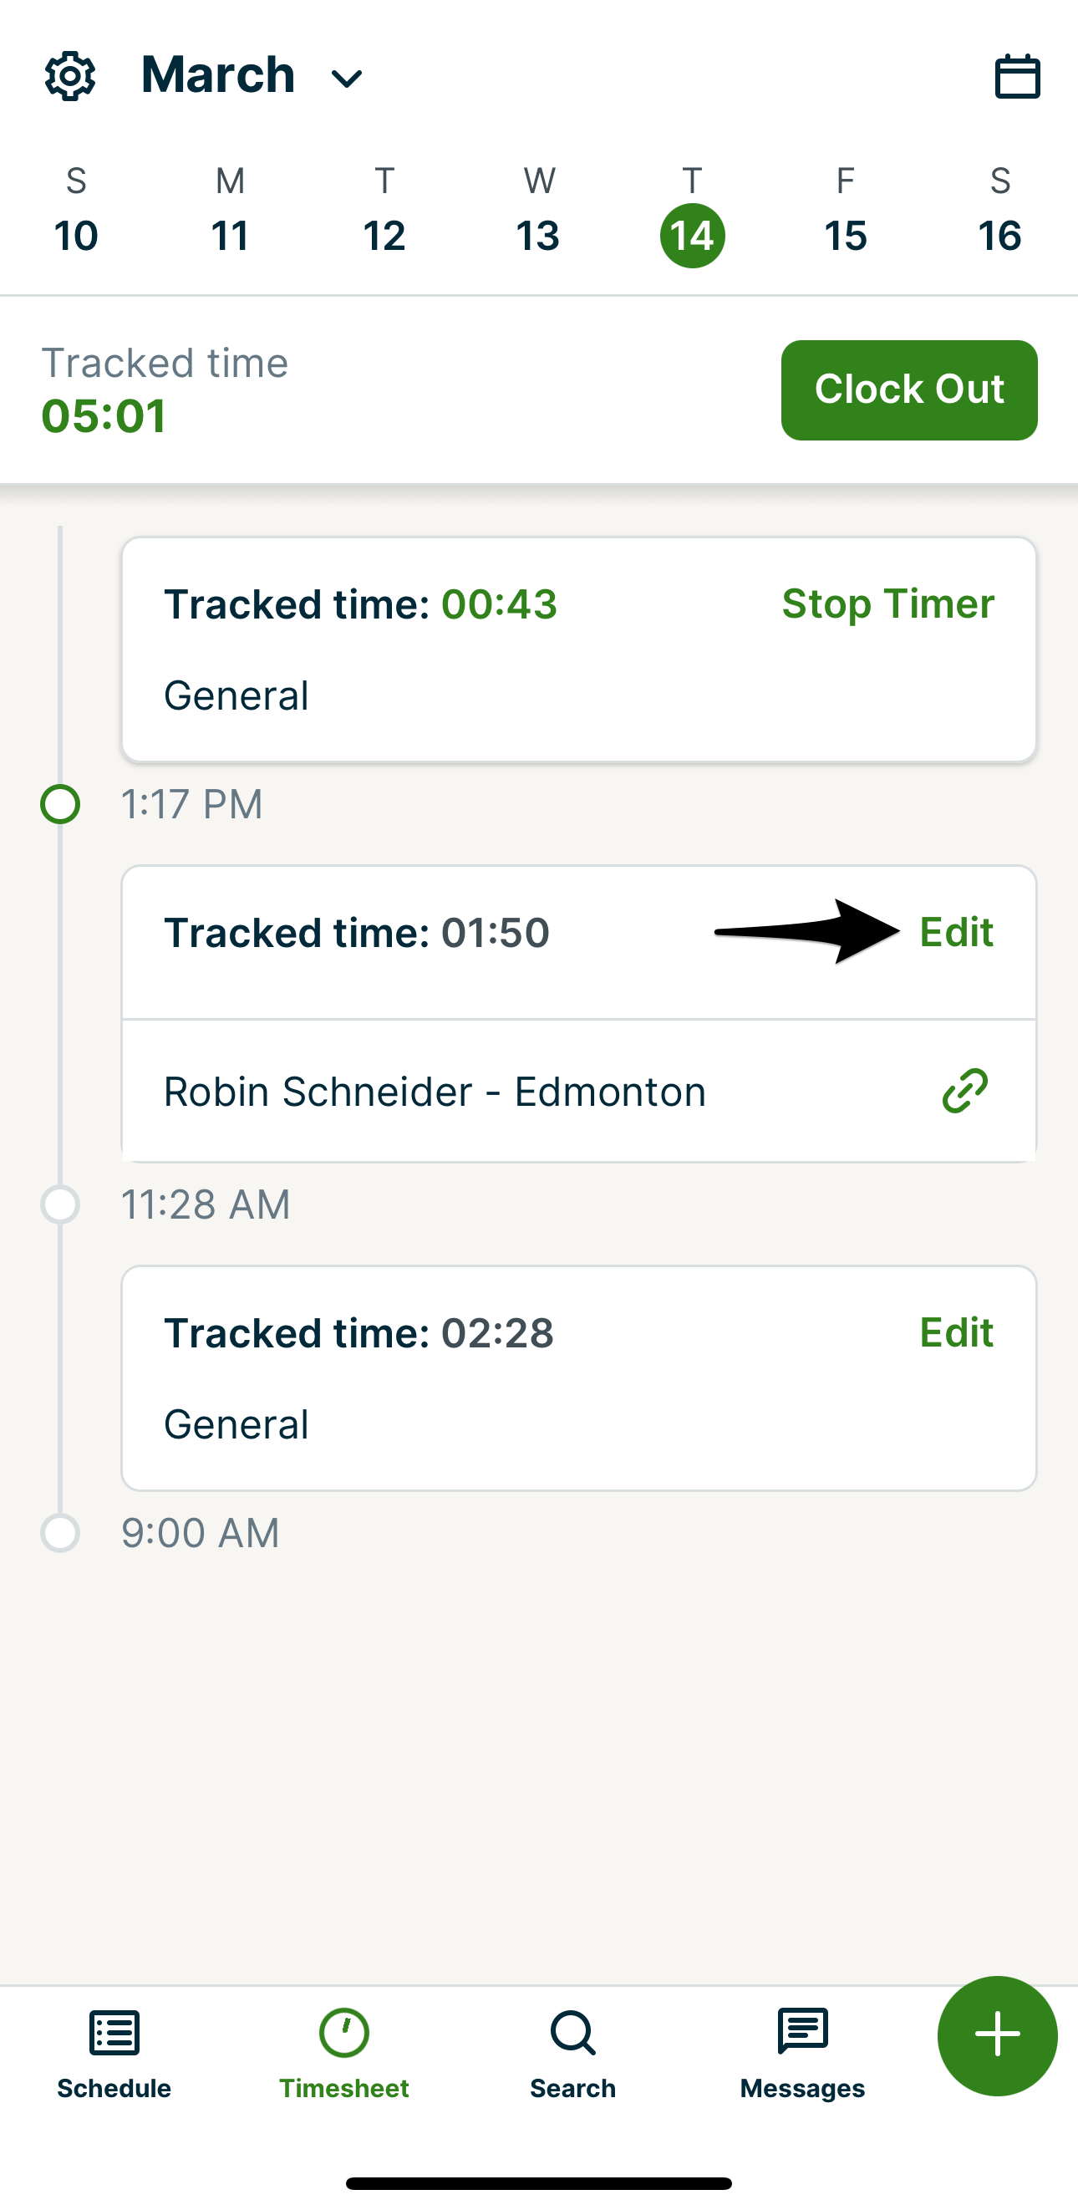Open the Search tab

point(573,2054)
